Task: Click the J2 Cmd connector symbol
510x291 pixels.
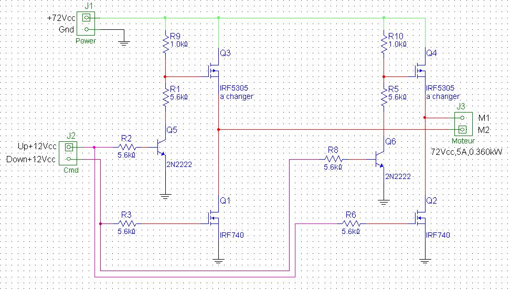Action: click(x=68, y=153)
